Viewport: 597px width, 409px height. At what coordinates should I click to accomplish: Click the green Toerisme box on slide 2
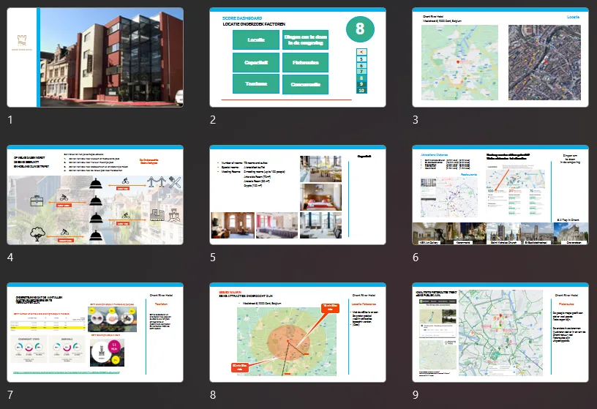coord(256,84)
